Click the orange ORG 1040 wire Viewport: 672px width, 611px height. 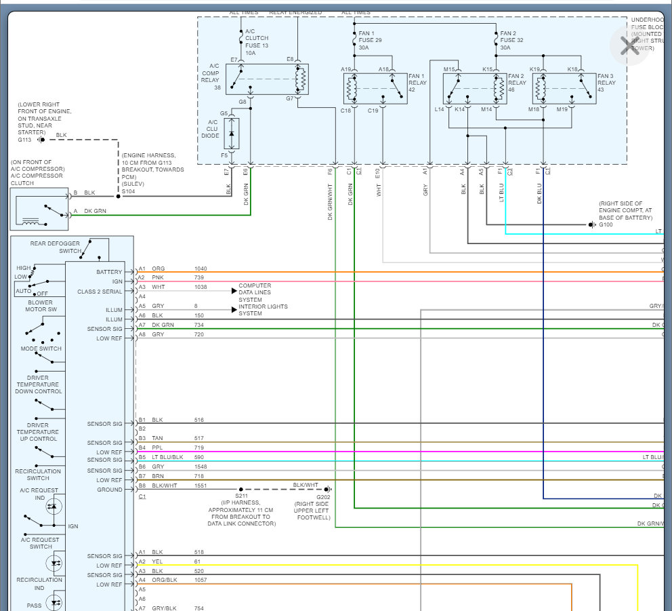(x=400, y=272)
